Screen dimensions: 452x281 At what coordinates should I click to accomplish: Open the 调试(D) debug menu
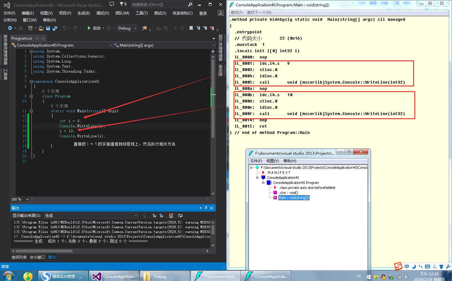pos(103,13)
